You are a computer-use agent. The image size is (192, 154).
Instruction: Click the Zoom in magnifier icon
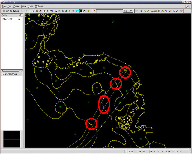tap(56, 11)
